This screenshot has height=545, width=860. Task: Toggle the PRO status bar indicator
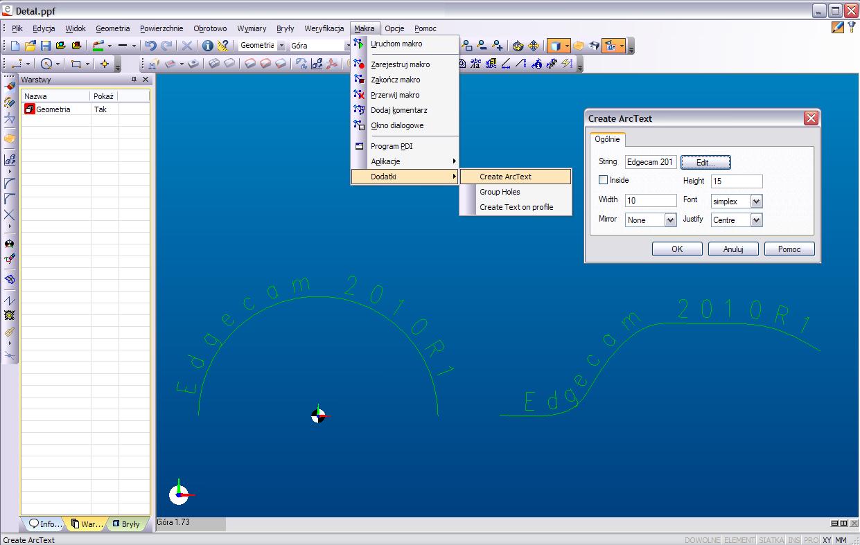[x=811, y=540]
